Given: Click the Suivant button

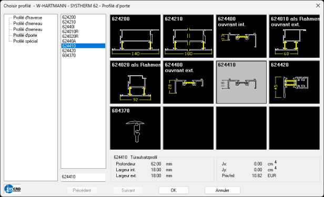Looking at the screenshot, I should 128,190.
